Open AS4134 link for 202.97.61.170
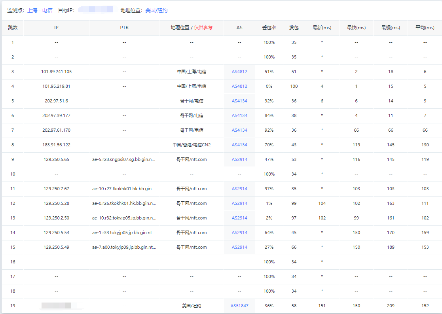The height and width of the screenshot is (314, 442). 239,130
